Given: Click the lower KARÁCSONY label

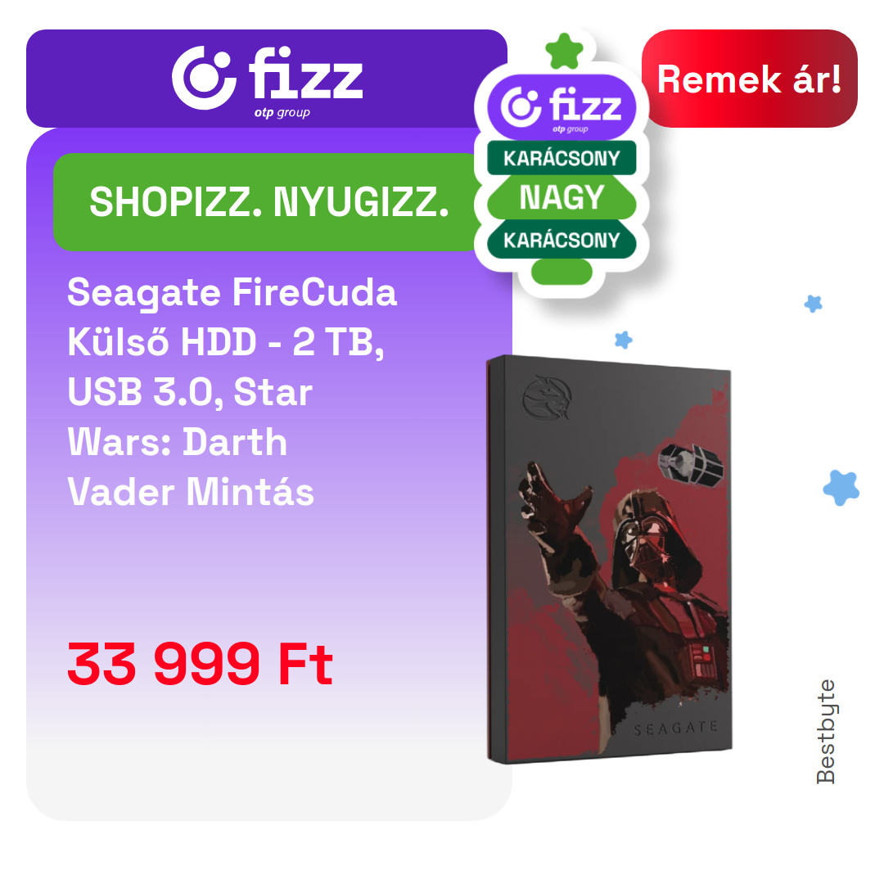Looking at the screenshot, I should point(562,240).
